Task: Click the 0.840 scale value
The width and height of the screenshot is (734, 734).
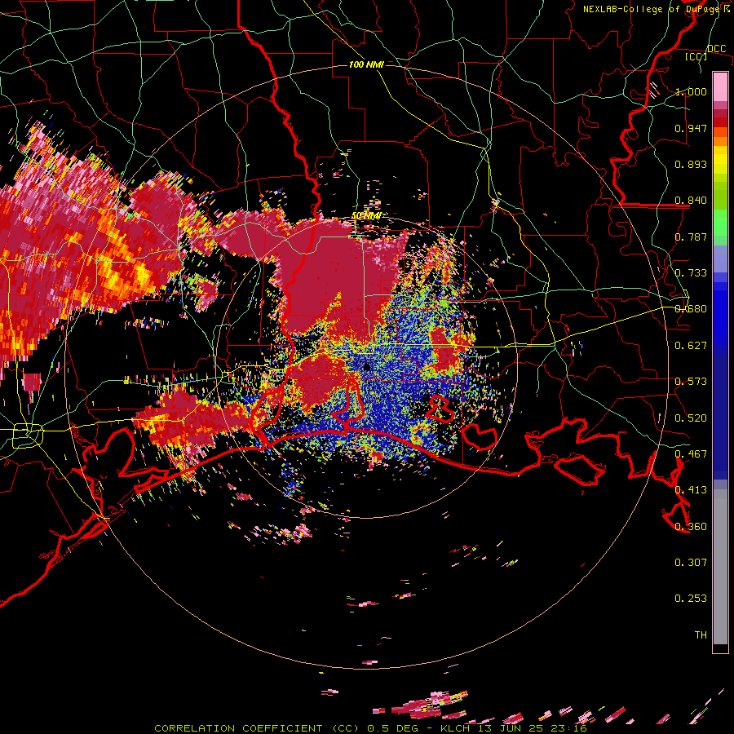Action: click(691, 201)
